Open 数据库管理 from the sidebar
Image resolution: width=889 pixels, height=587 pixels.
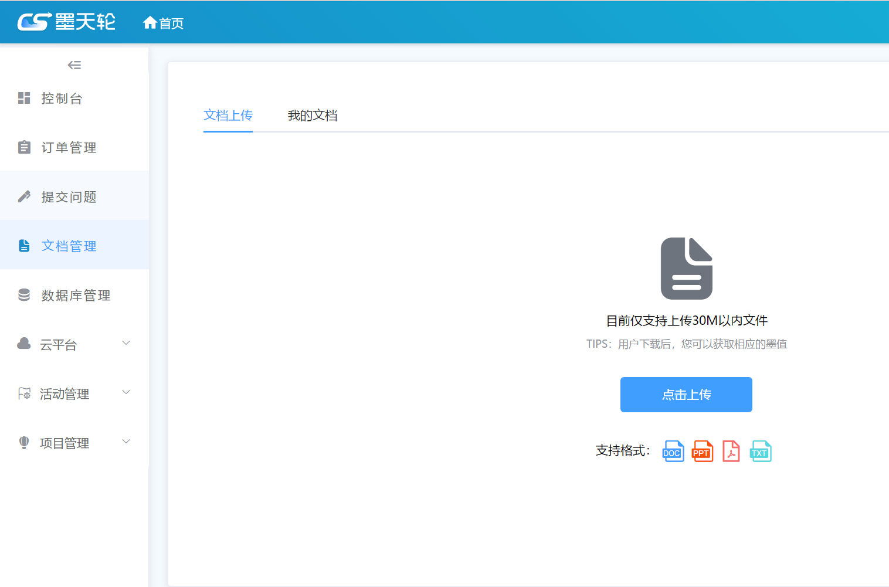click(x=76, y=296)
